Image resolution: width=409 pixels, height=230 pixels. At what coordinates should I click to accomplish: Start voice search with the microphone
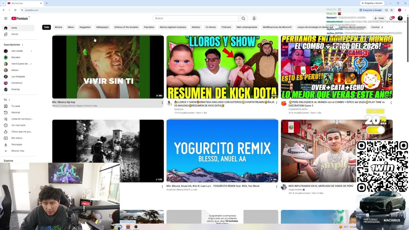[254, 19]
